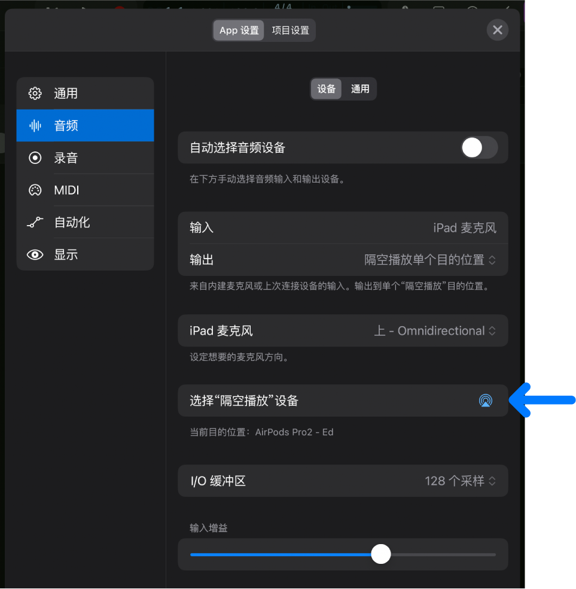
Task: Click the MIDI connector icon
Action: [x=35, y=190]
